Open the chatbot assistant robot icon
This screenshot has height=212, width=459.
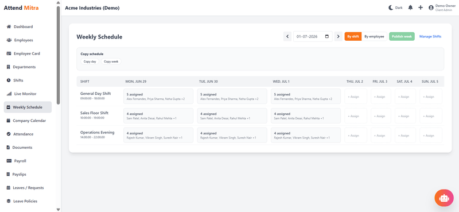coord(444,198)
